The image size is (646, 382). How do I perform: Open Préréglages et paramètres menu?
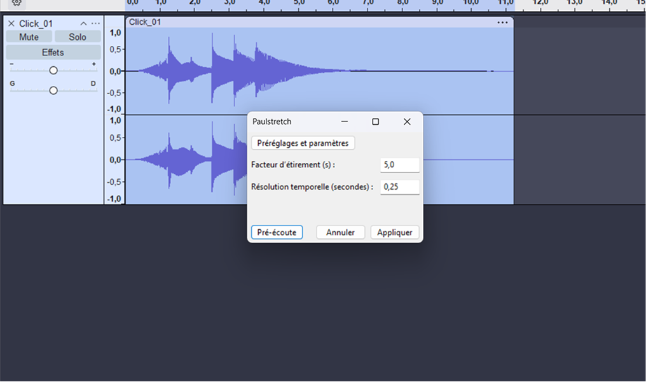(x=303, y=143)
